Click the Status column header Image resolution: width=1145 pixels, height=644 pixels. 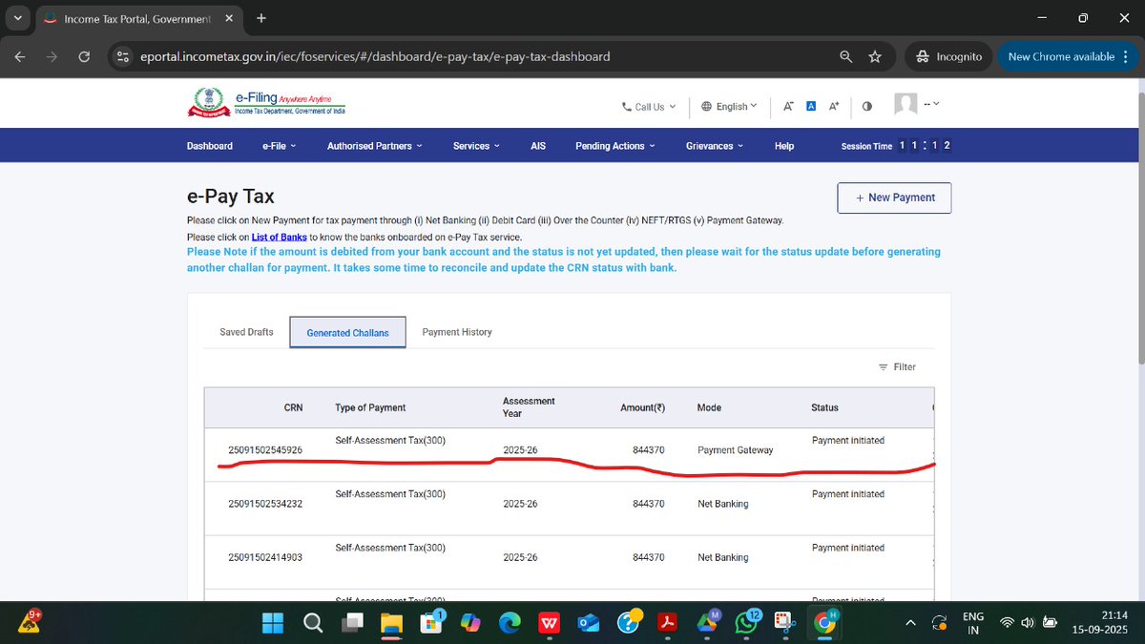click(824, 407)
